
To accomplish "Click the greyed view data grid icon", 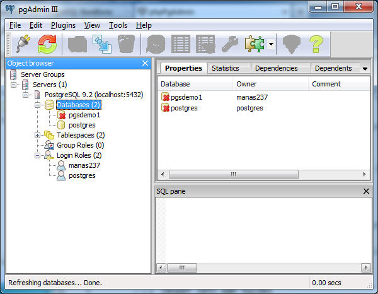I will (x=181, y=44).
